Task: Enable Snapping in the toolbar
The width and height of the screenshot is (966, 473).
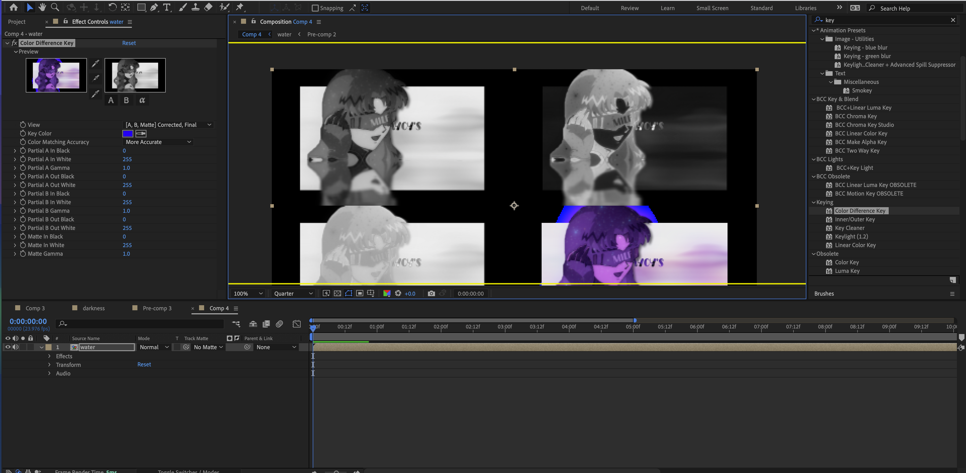Action: point(315,8)
